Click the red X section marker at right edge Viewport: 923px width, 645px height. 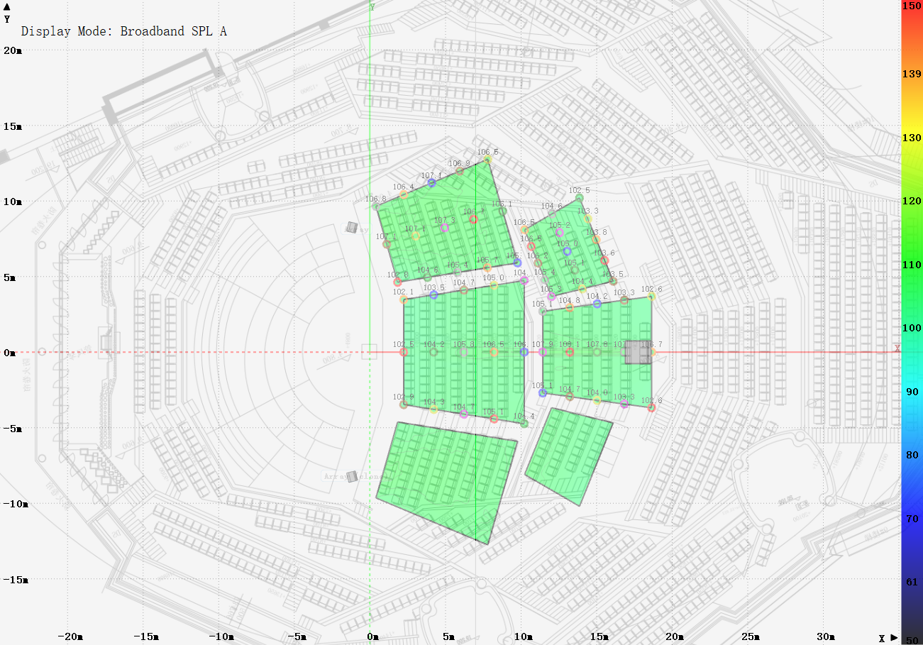897,348
